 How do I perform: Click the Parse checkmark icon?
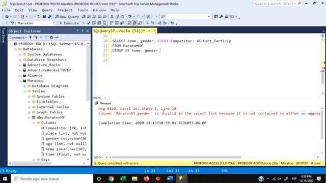tap(89, 23)
